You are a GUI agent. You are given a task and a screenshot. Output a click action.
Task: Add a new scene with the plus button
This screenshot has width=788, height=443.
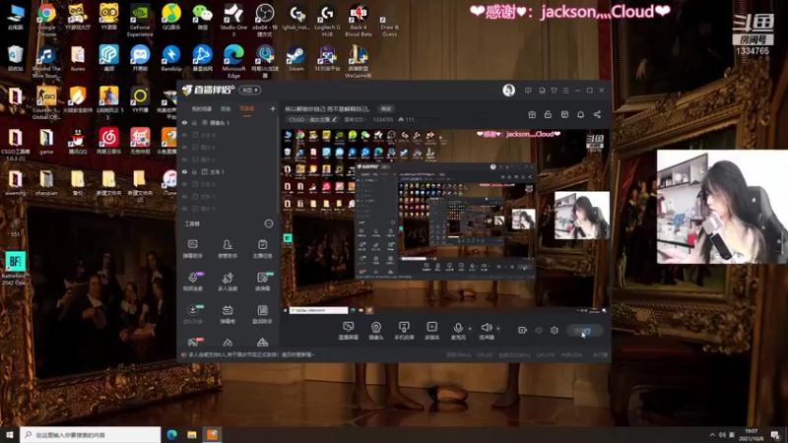(273, 108)
